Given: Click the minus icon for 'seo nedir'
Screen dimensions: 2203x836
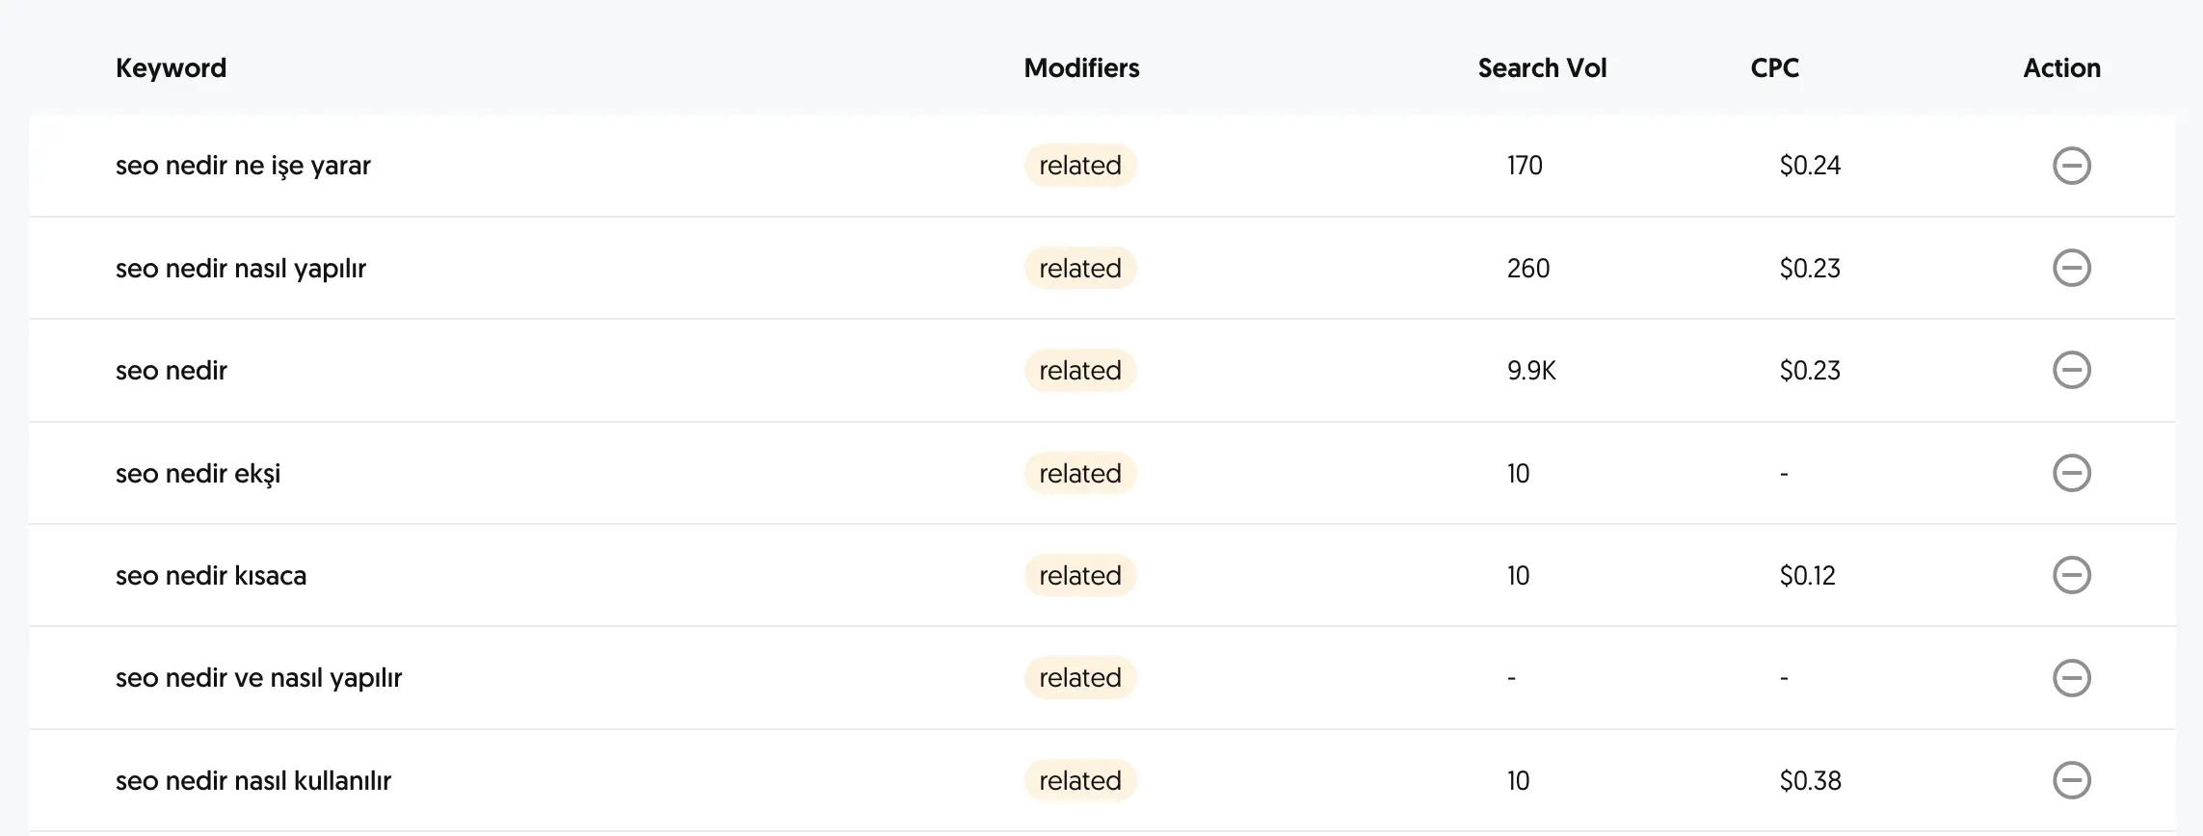Looking at the screenshot, I should click(2071, 370).
